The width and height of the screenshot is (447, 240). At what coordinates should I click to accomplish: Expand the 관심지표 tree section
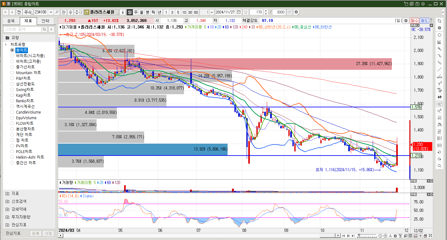(7, 225)
